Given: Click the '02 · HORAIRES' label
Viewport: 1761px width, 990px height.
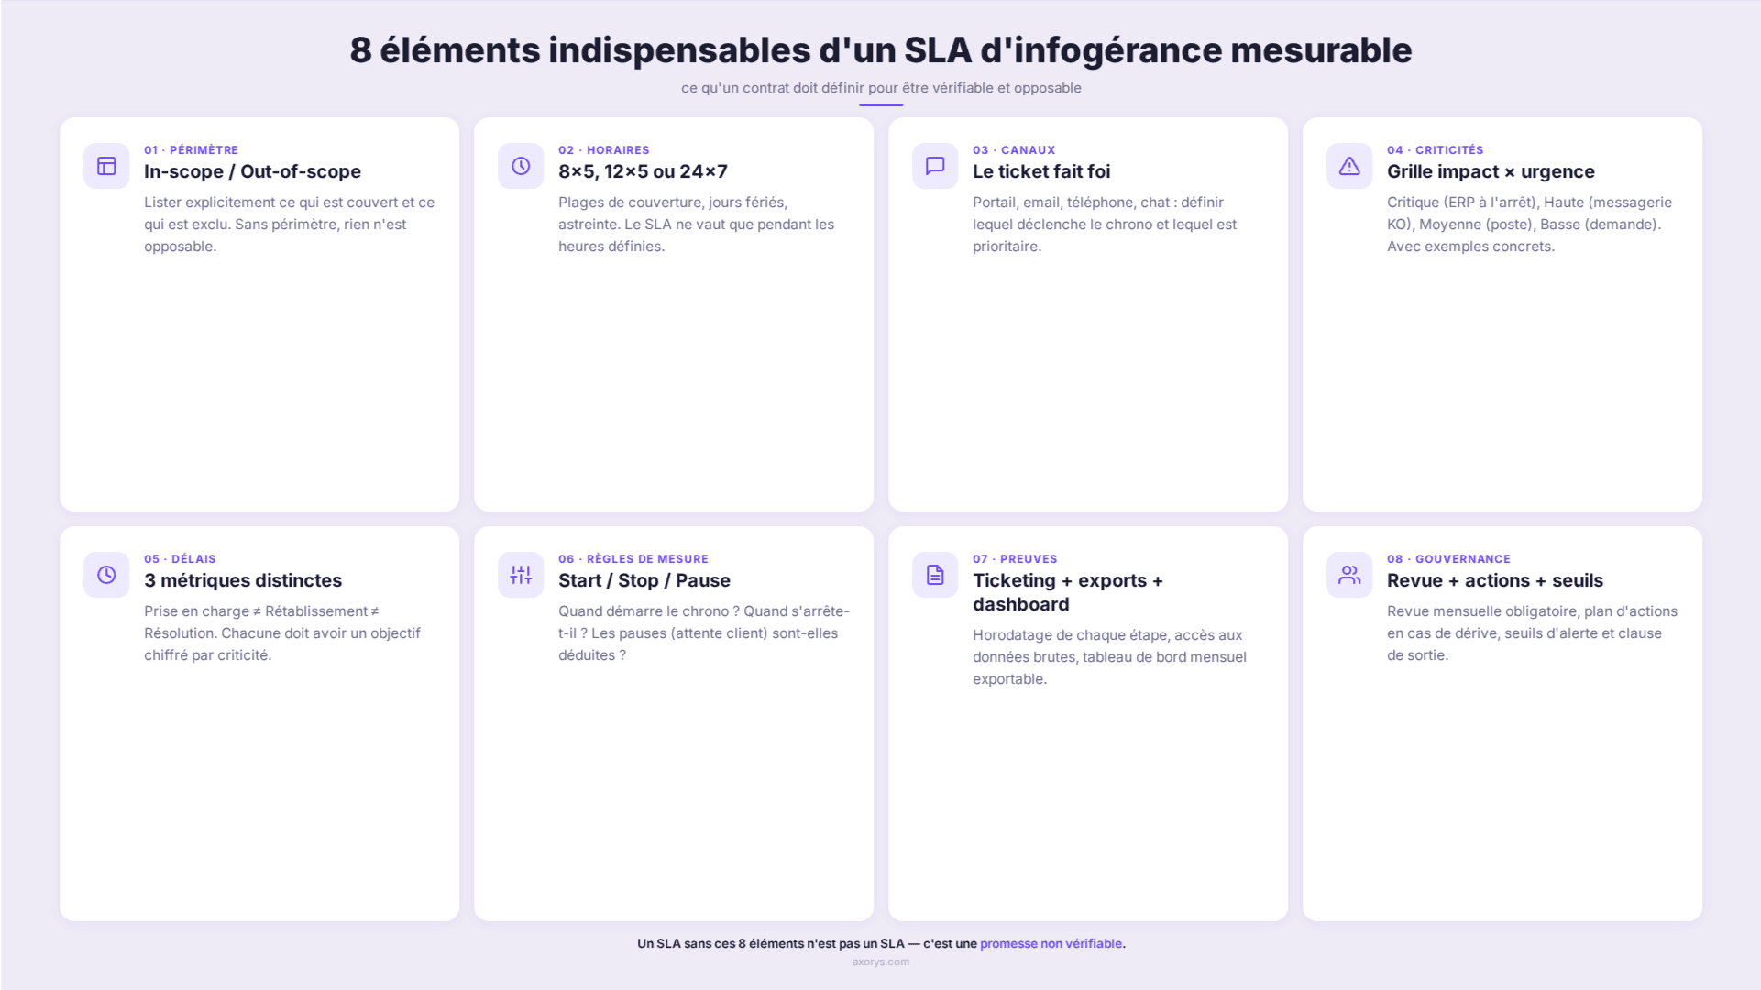Looking at the screenshot, I should point(603,150).
